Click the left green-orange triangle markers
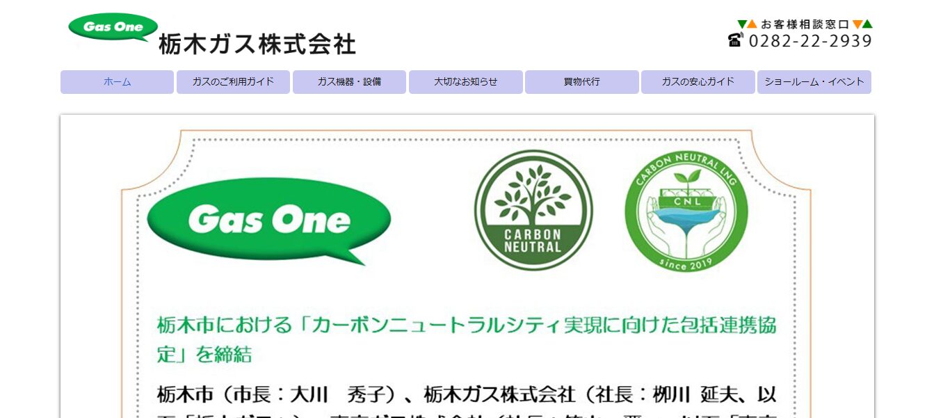 tap(748, 24)
